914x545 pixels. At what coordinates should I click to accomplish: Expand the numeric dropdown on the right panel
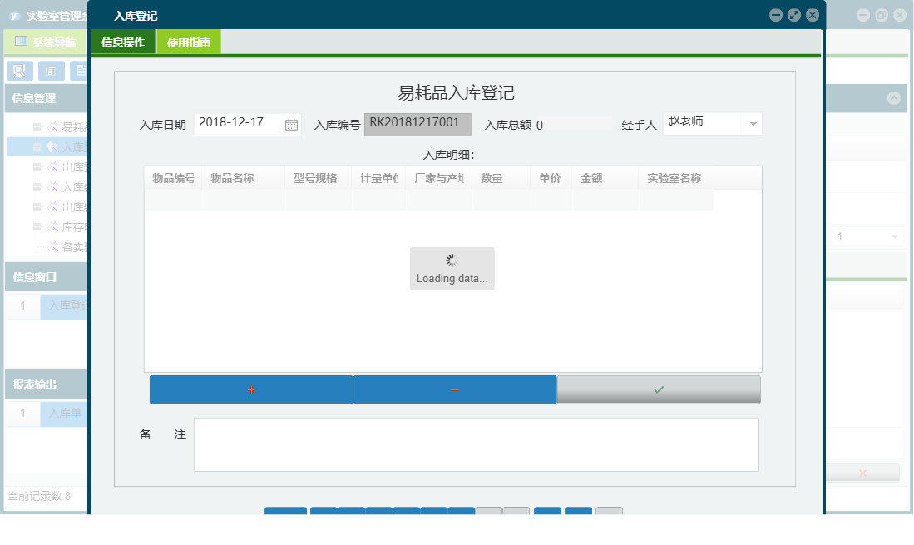897,236
